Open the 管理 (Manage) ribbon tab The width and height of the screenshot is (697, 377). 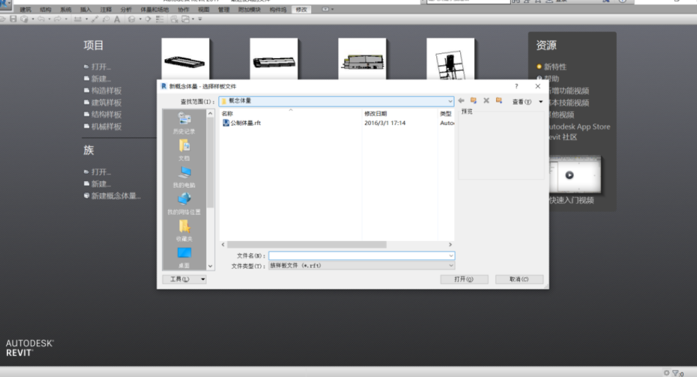click(223, 9)
